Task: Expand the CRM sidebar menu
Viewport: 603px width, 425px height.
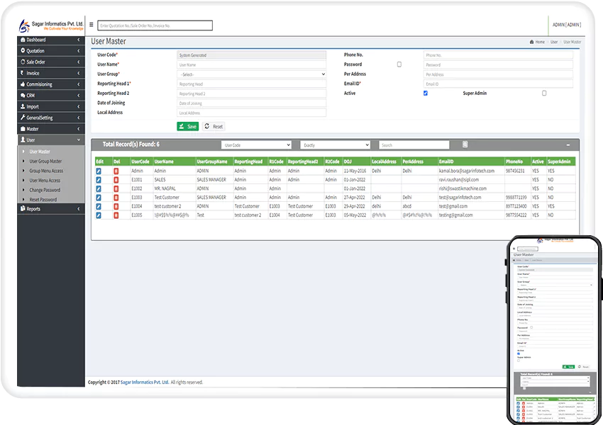Action: 51,95
